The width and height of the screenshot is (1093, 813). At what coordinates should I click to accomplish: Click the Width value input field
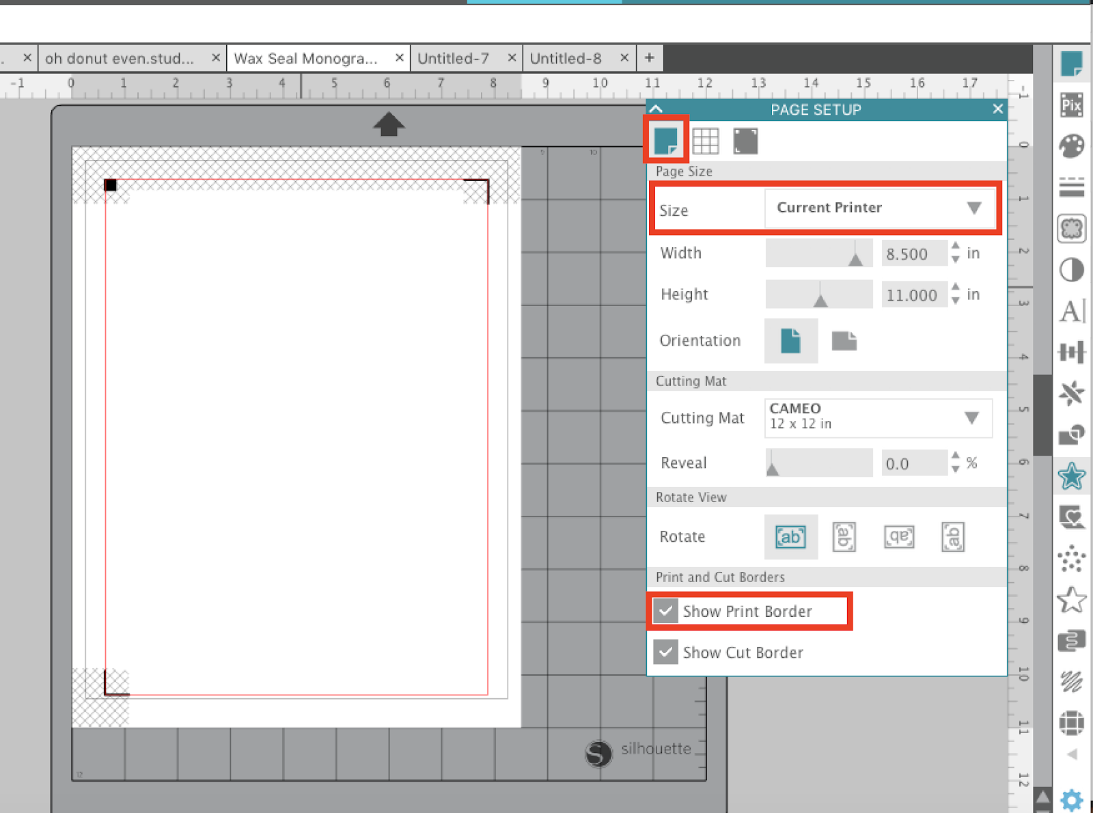(913, 253)
